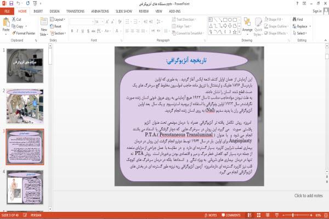
Task: Open the Shape Fill dropdown
Action: point(274,20)
